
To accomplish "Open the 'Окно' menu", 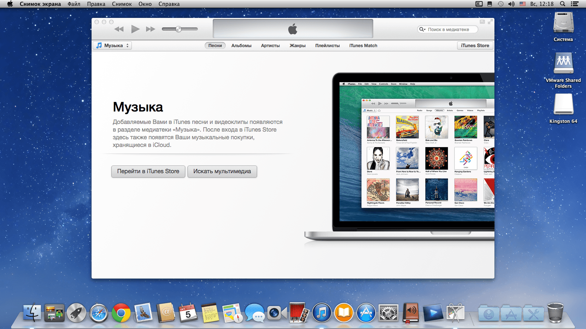I will point(145,4).
